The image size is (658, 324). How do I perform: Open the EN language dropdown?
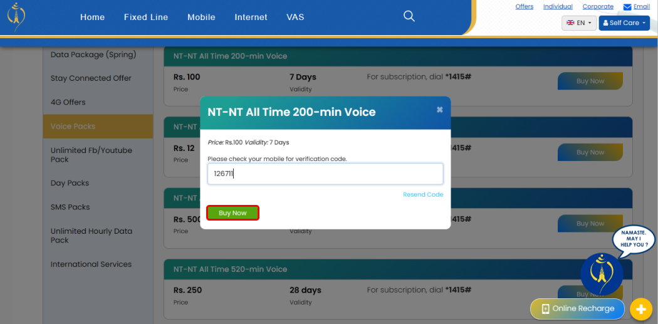coord(578,23)
